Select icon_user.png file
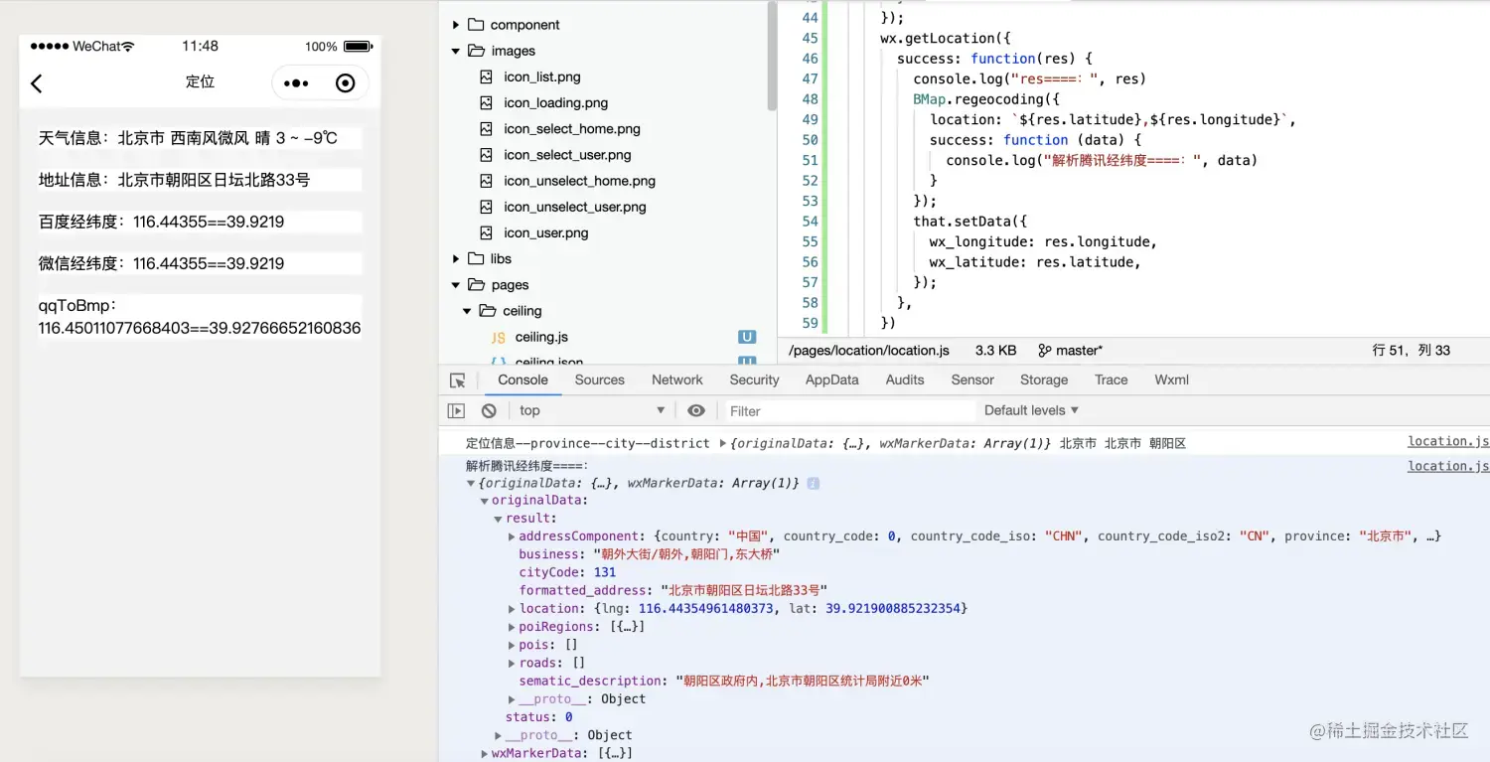This screenshot has height=762, width=1490. 546,232
